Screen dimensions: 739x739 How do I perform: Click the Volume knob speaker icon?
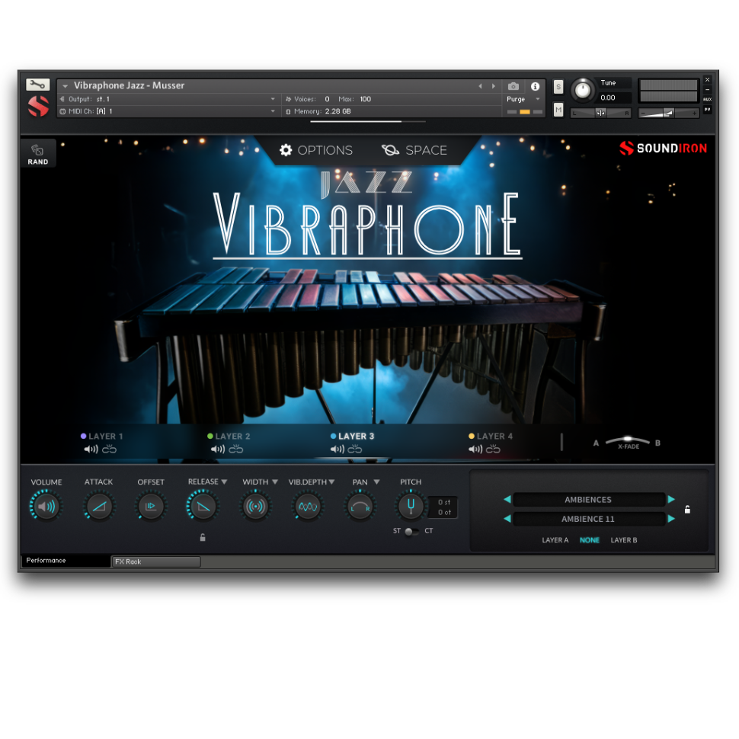46,506
